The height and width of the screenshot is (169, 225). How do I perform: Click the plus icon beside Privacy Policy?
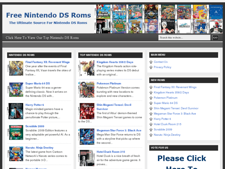coord(151,67)
